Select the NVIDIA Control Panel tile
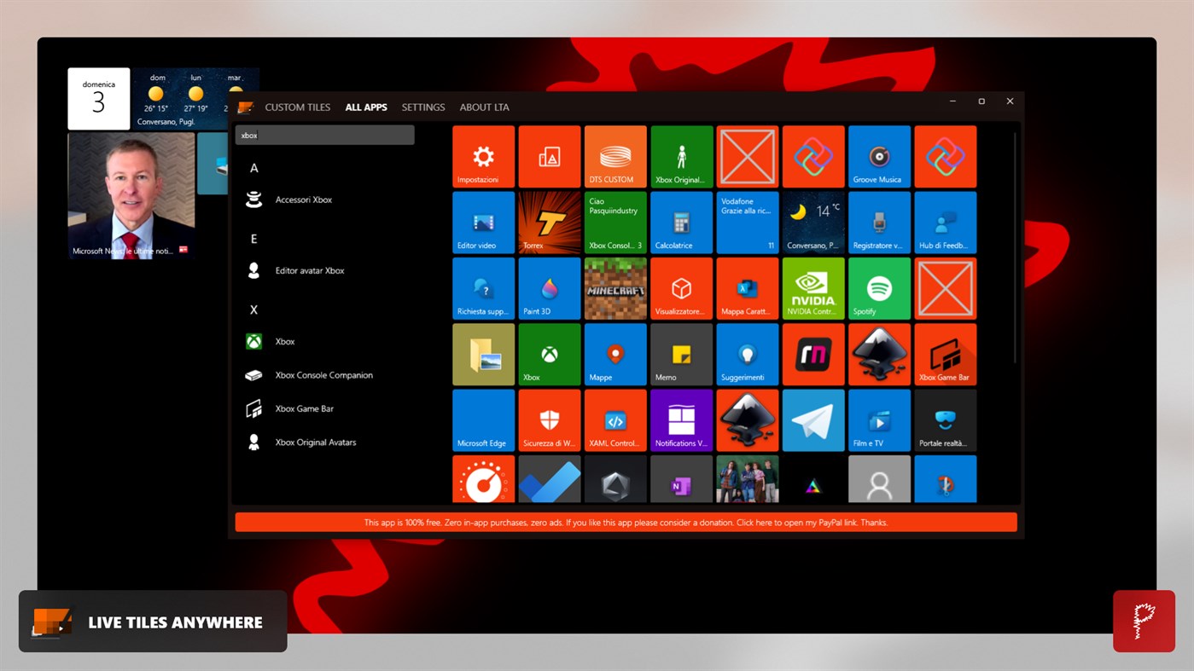Viewport: 1194px width, 671px height. coord(813,287)
